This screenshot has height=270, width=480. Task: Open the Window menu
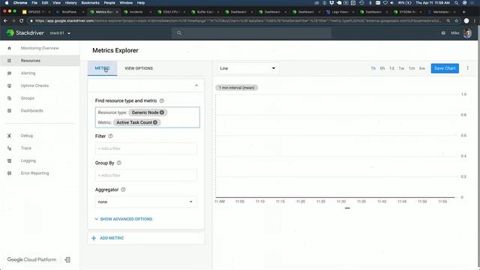click(x=126, y=3)
